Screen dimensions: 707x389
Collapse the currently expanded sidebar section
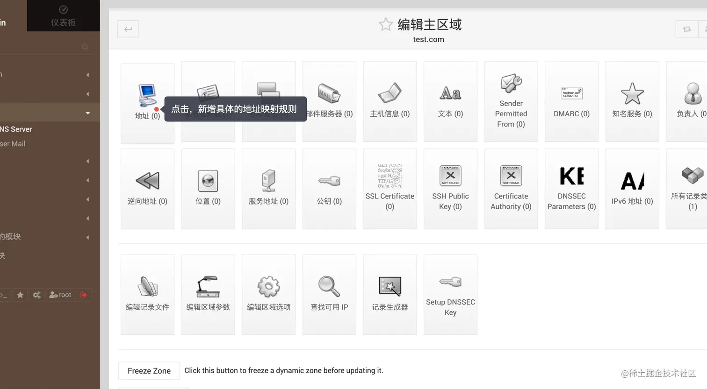[x=87, y=113]
